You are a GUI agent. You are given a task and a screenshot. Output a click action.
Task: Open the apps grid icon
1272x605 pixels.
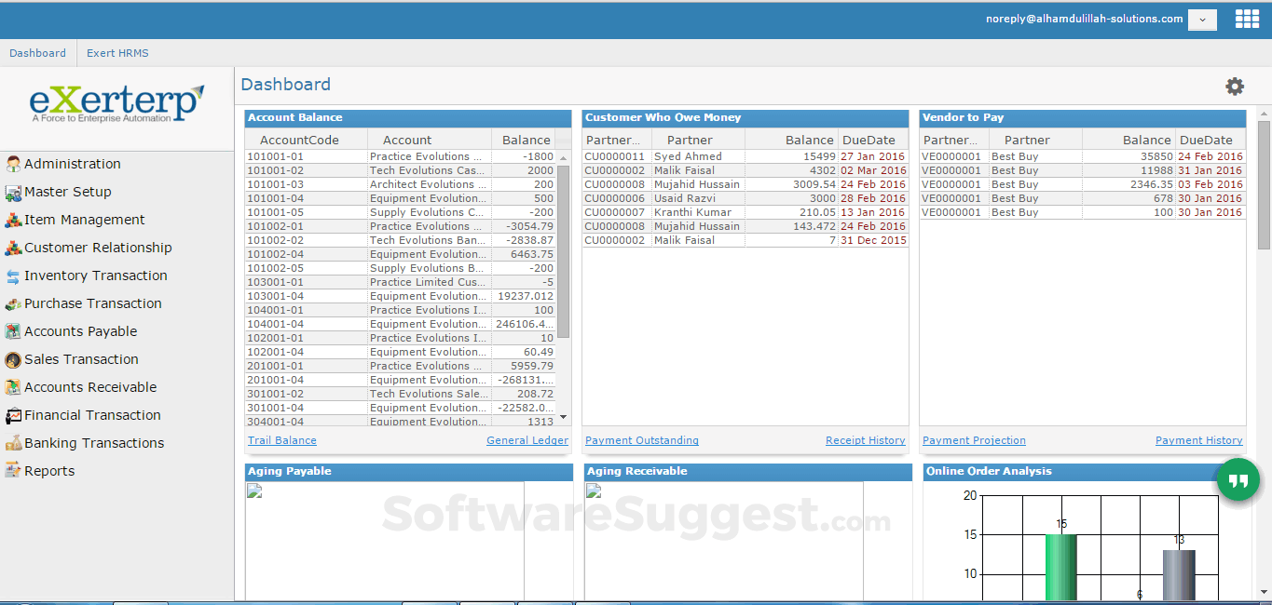(1247, 19)
